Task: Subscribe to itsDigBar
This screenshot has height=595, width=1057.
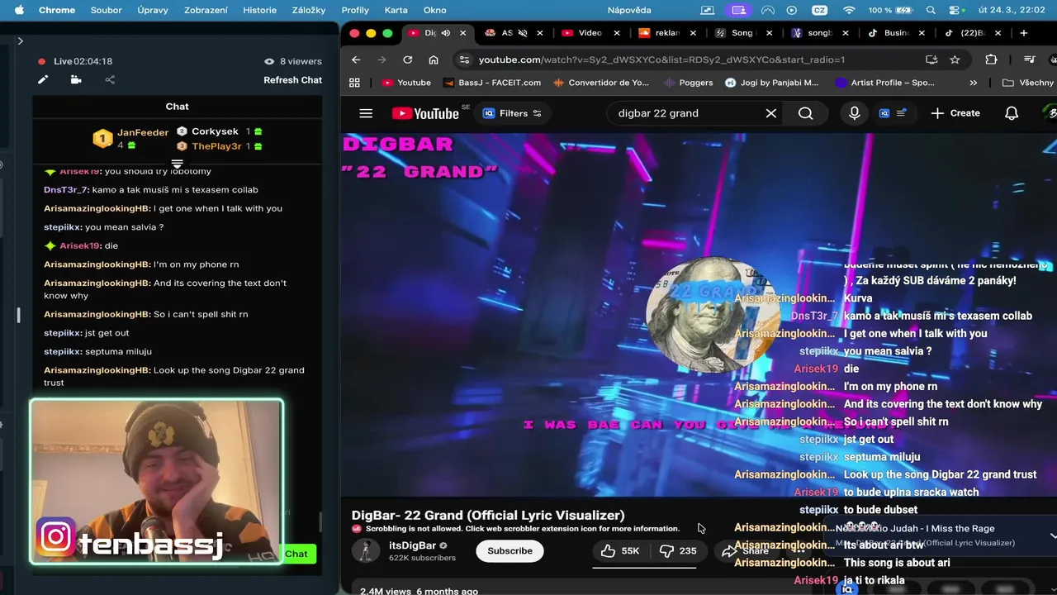Action: pos(510,551)
